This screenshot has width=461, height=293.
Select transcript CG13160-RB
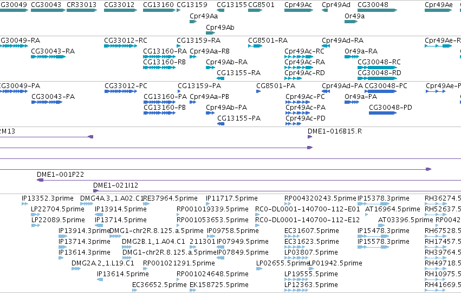[x=159, y=68]
